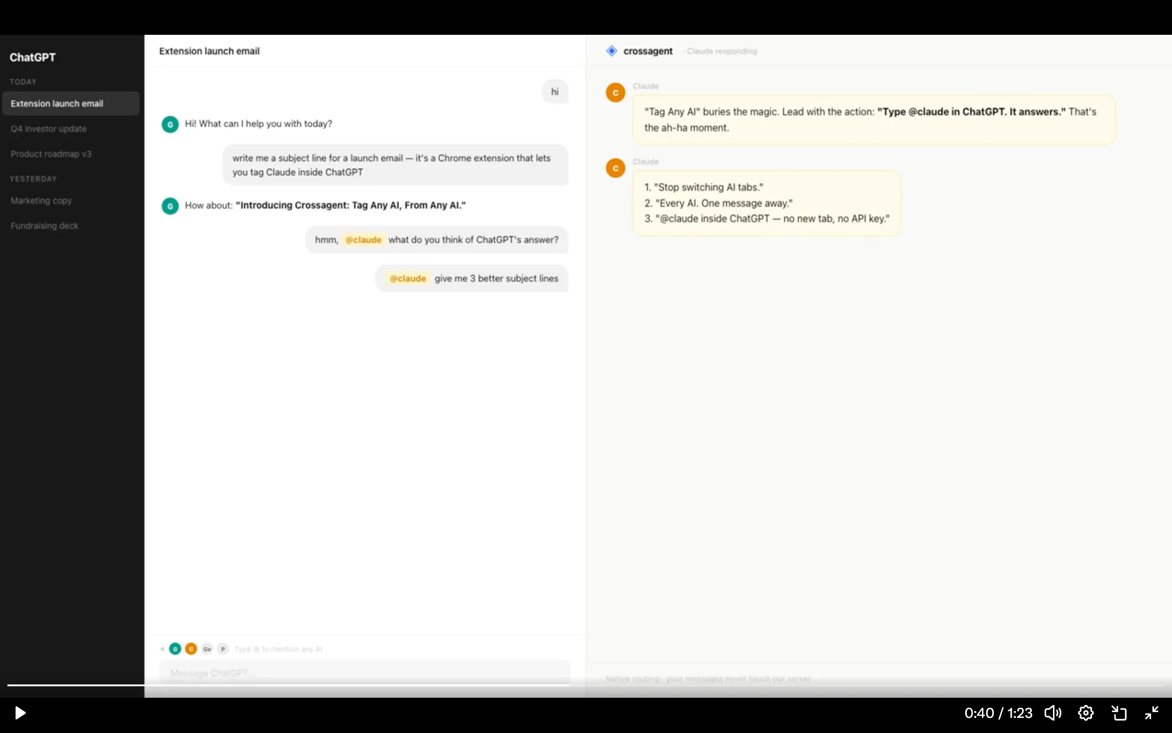Select the Ge Gemini mention icon above input

(207, 649)
